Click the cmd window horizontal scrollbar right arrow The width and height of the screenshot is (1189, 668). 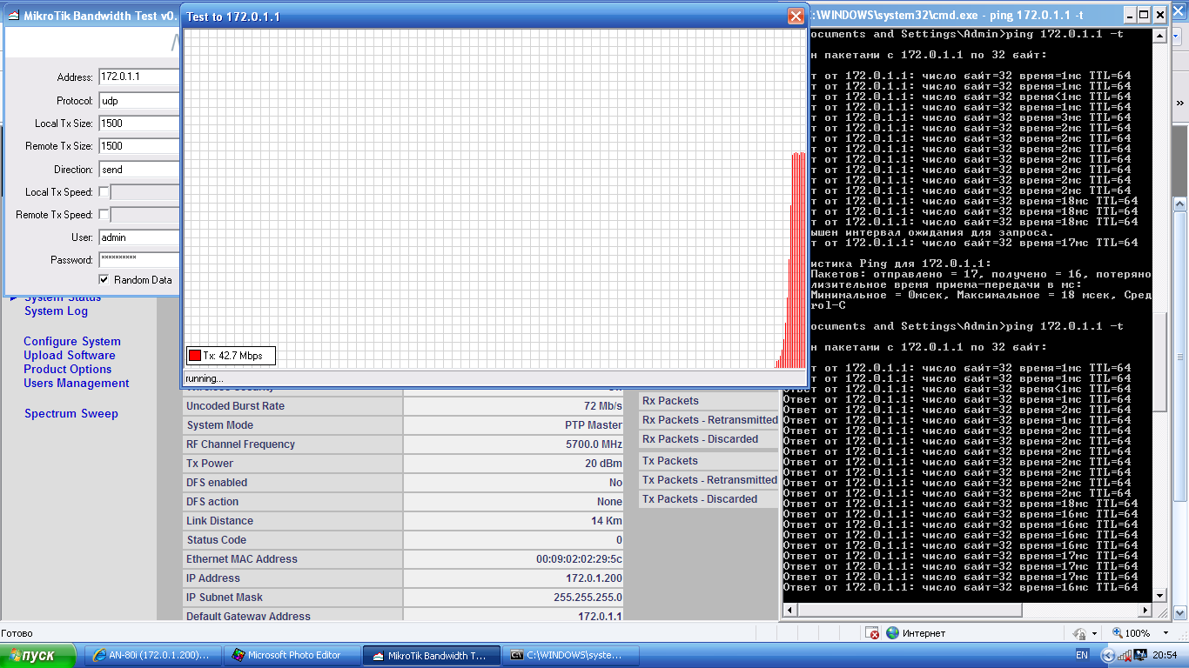coord(1145,610)
